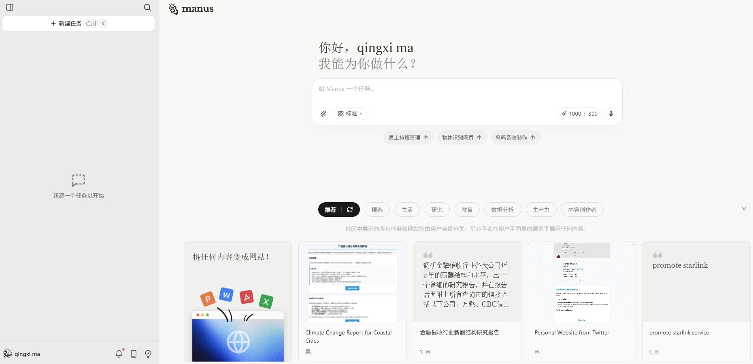Open the 金融催收行业薪酬结构研究报告 card
Viewport: 753px width, 364px height.
point(467,301)
